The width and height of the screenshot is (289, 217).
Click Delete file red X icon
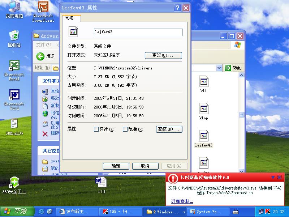point(45,133)
